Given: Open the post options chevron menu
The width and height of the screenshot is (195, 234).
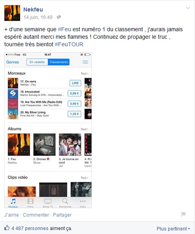Looking at the screenshot, I should click(188, 8).
